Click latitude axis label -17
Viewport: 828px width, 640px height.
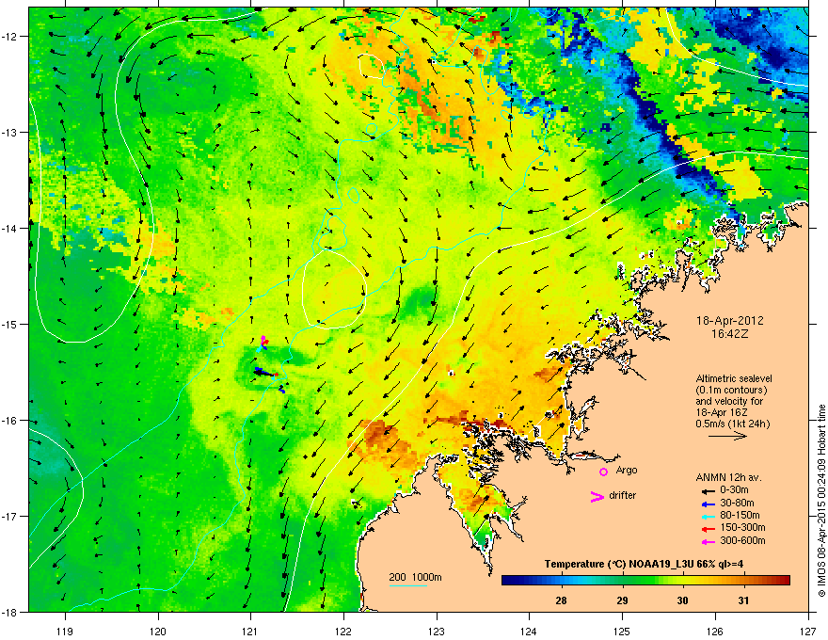(x=10, y=516)
